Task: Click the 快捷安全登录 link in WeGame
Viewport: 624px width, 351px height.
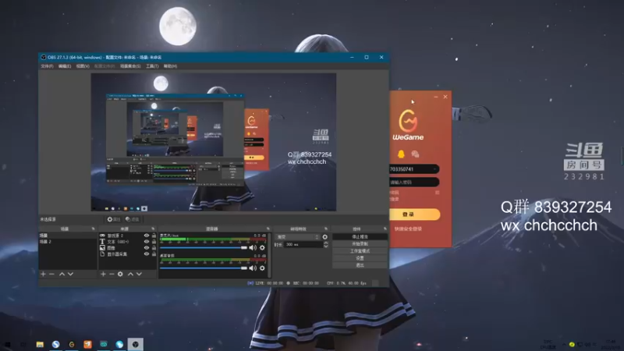Action: (x=408, y=229)
